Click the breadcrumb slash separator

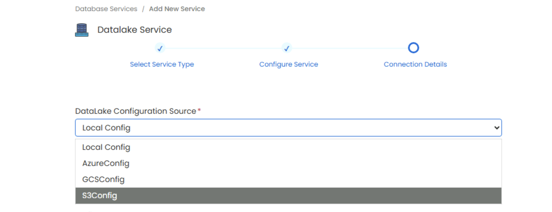click(x=143, y=9)
